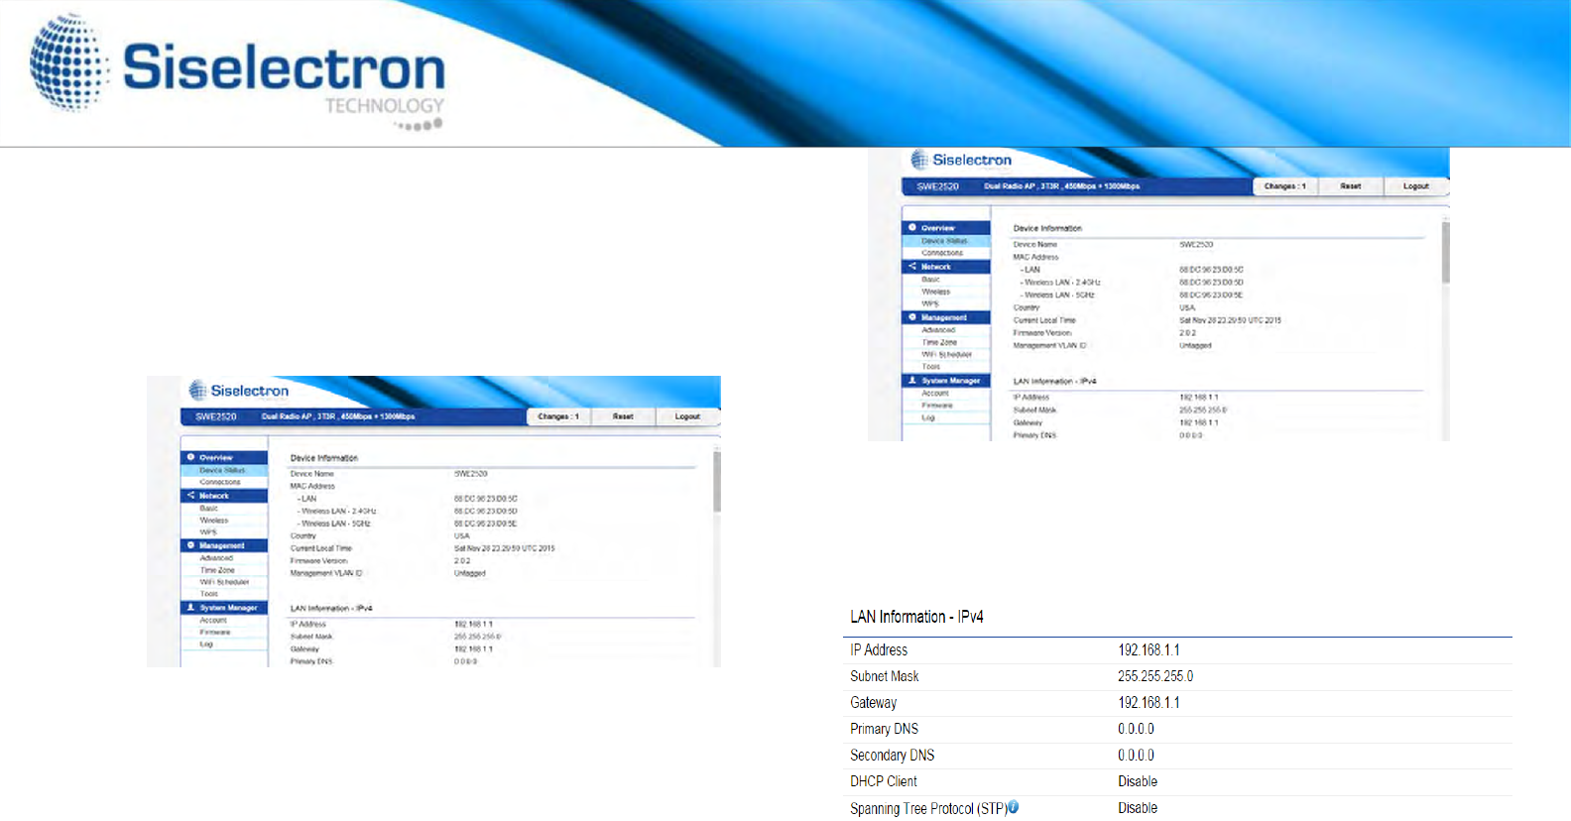Click the System Manager user icon in upper-right screenshot
Image resolution: width=1571 pixels, height=821 pixels.
[912, 380]
